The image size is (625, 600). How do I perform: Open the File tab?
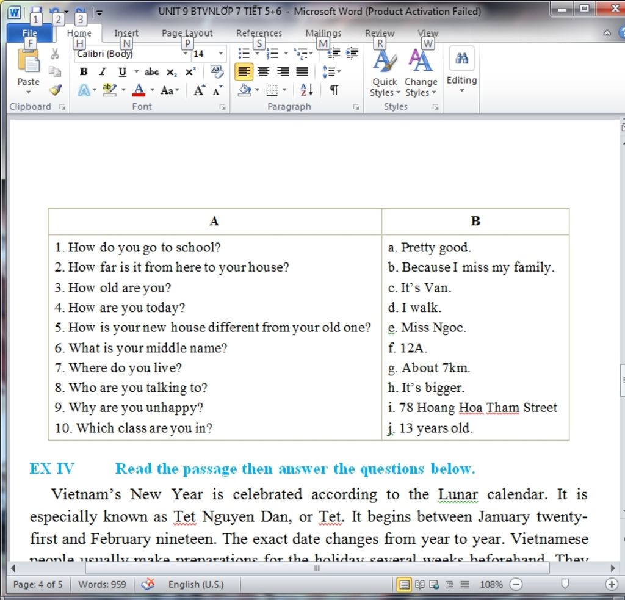click(x=29, y=33)
